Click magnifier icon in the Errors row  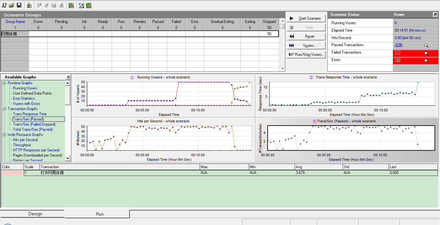coord(426,61)
